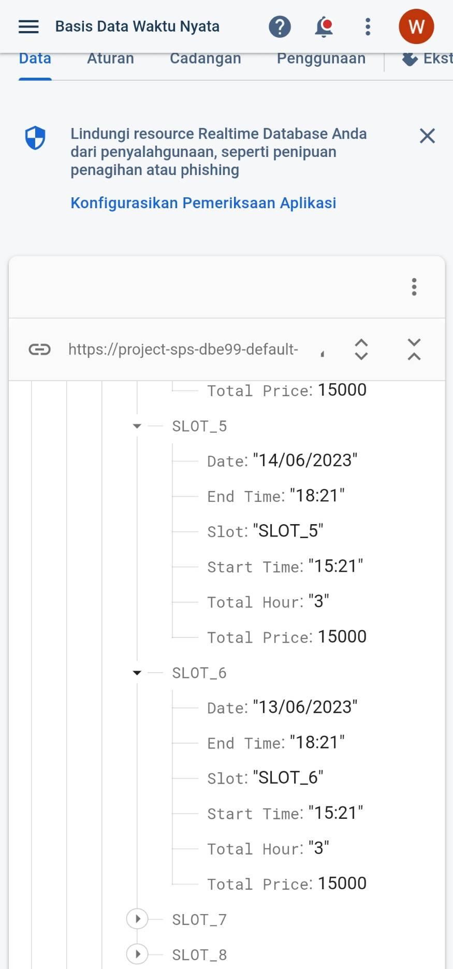Image resolution: width=453 pixels, height=969 pixels.
Task: Select SLOT_5 Date value 14/06/2023
Action: 305,460
